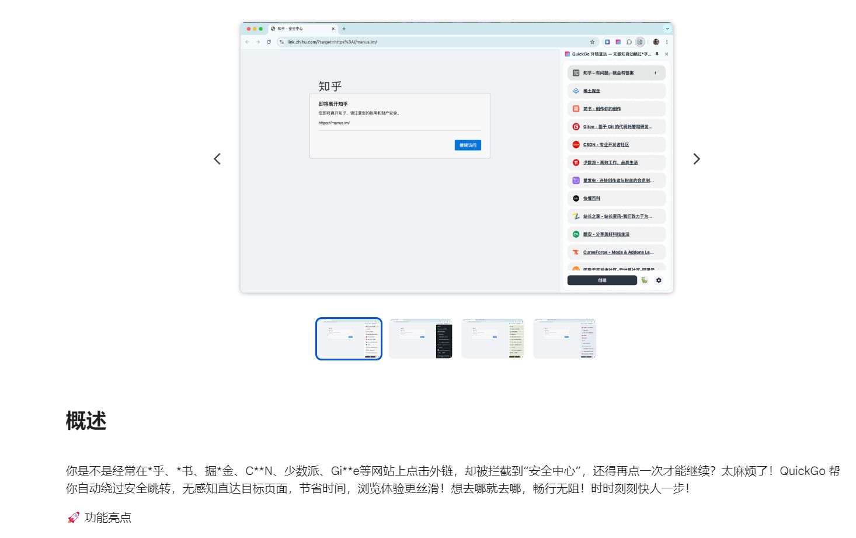Open the third thumbnail showing the green panel
The image size is (856, 538).
click(493, 339)
